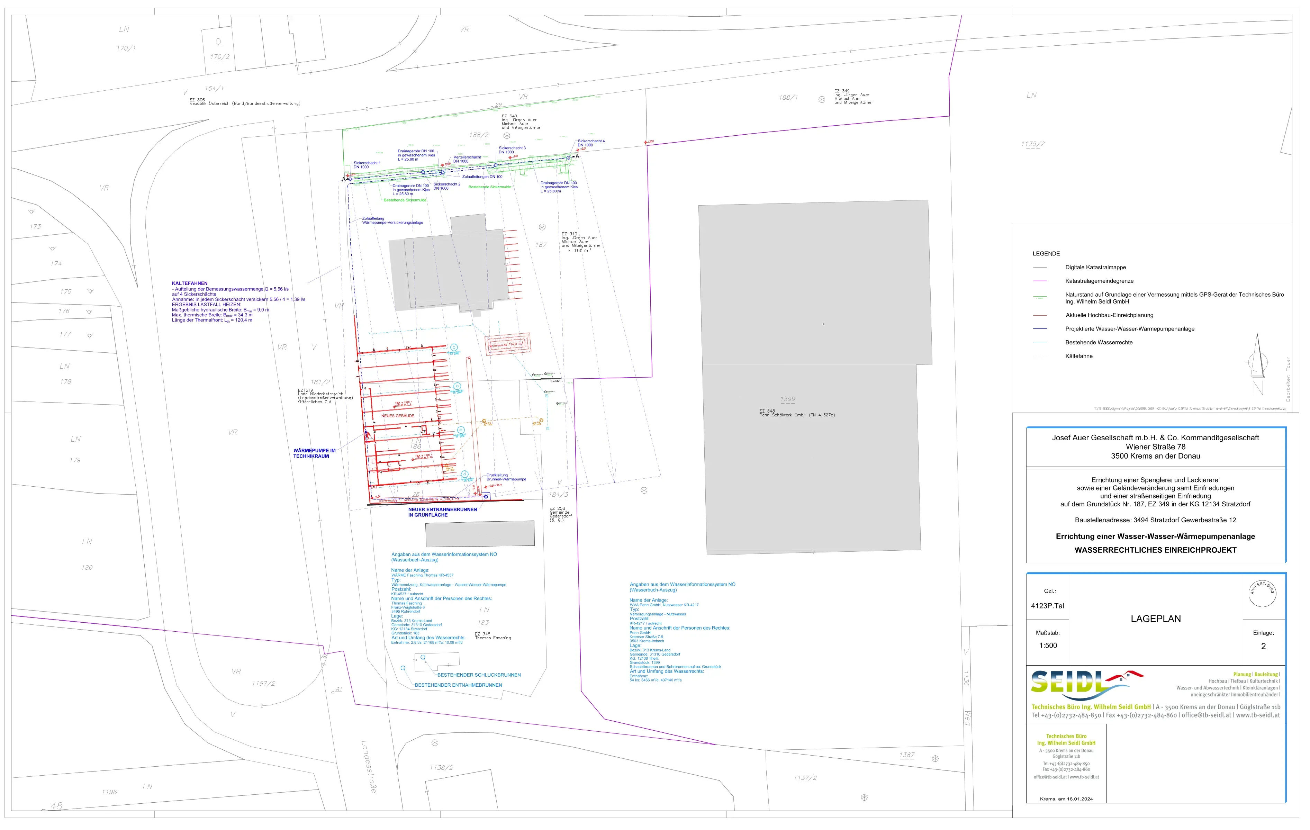Click the round AUSFERTIGUNG stamp circle

[x=1262, y=595]
